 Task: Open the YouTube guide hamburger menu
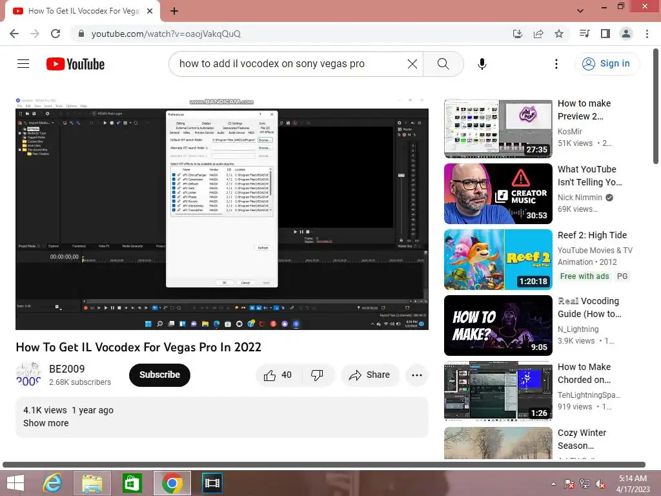(x=23, y=64)
